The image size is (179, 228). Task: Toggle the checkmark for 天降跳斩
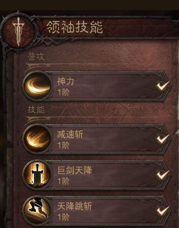(x=162, y=211)
